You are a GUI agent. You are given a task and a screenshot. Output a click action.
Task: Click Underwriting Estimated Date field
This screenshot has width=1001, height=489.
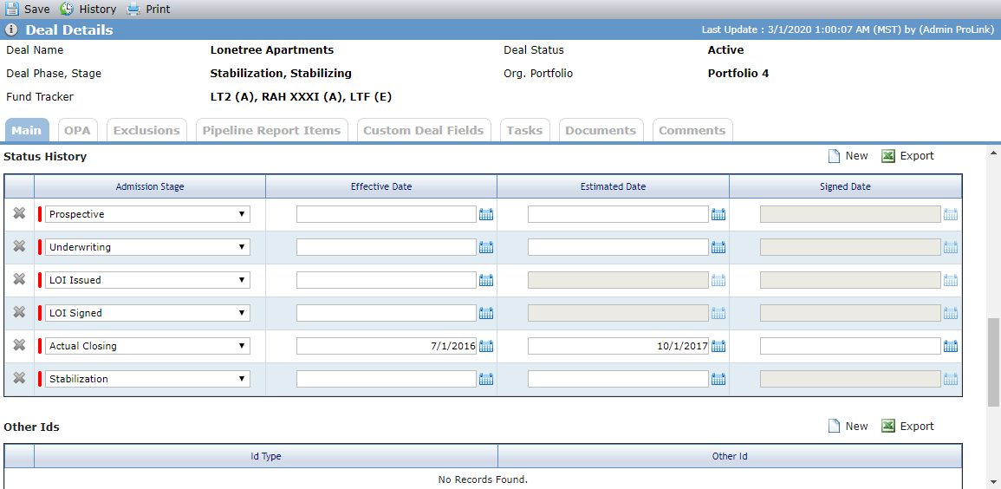[x=618, y=247]
